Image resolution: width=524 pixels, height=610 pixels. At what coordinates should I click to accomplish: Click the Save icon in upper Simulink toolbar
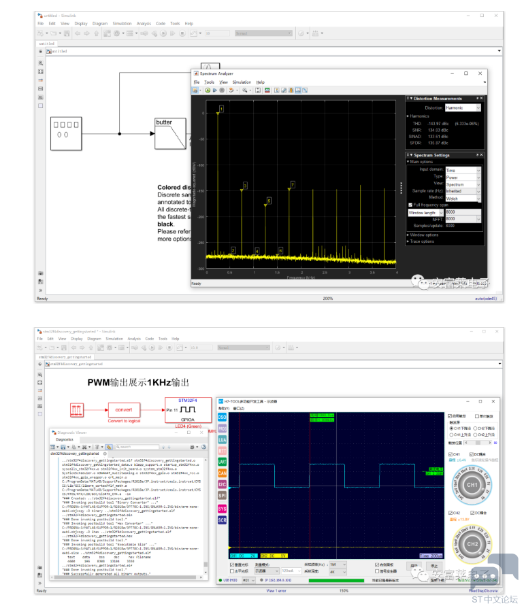(x=67, y=33)
